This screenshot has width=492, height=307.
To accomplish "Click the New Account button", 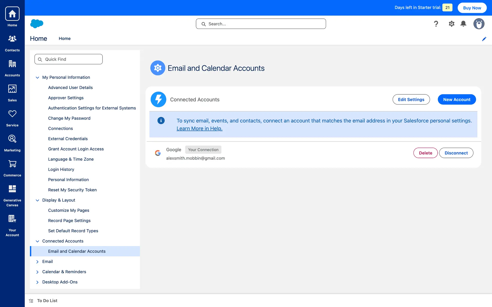I will tap(457, 100).
